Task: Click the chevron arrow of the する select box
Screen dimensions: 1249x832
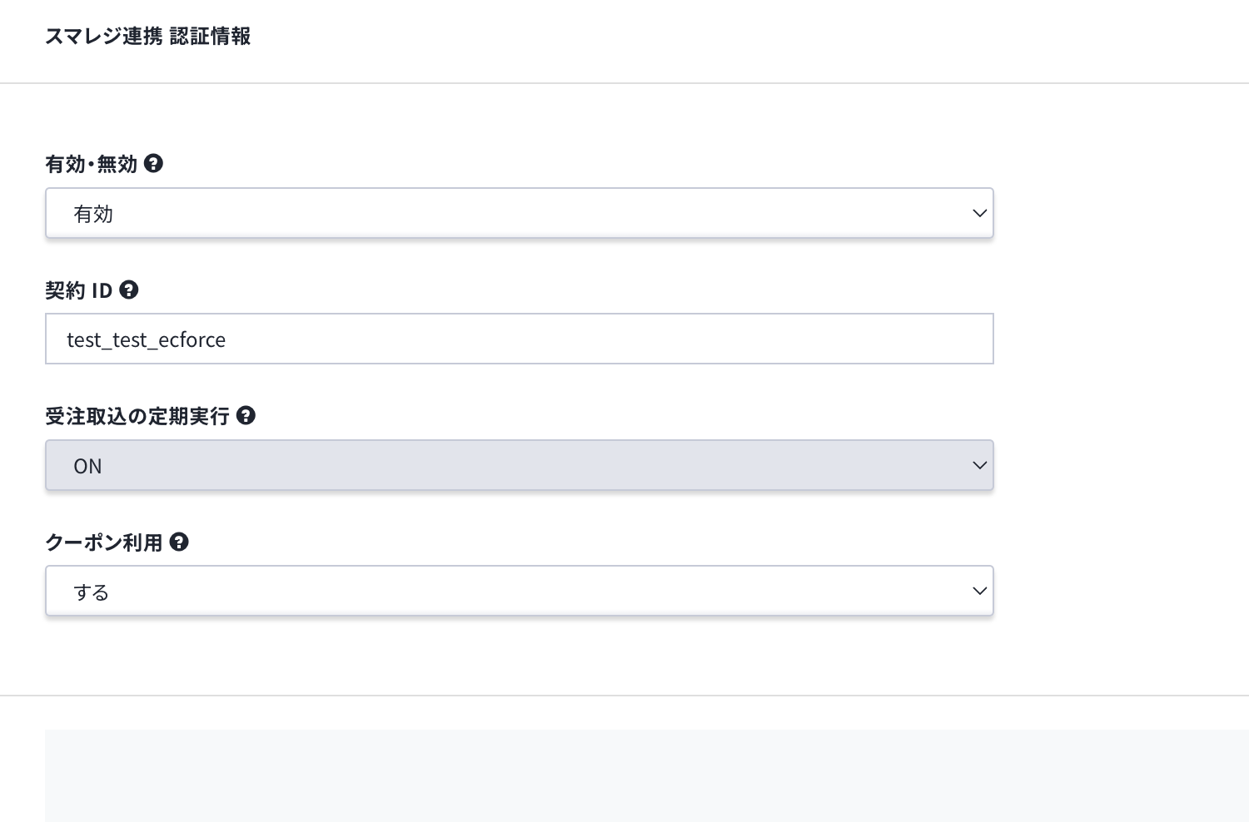Action: tap(979, 591)
